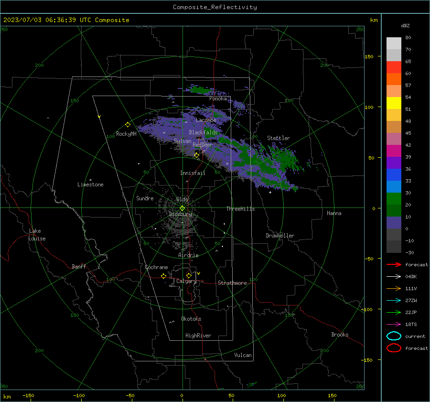
Task: Click the Sundre town label
Action: click(x=145, y=198)
